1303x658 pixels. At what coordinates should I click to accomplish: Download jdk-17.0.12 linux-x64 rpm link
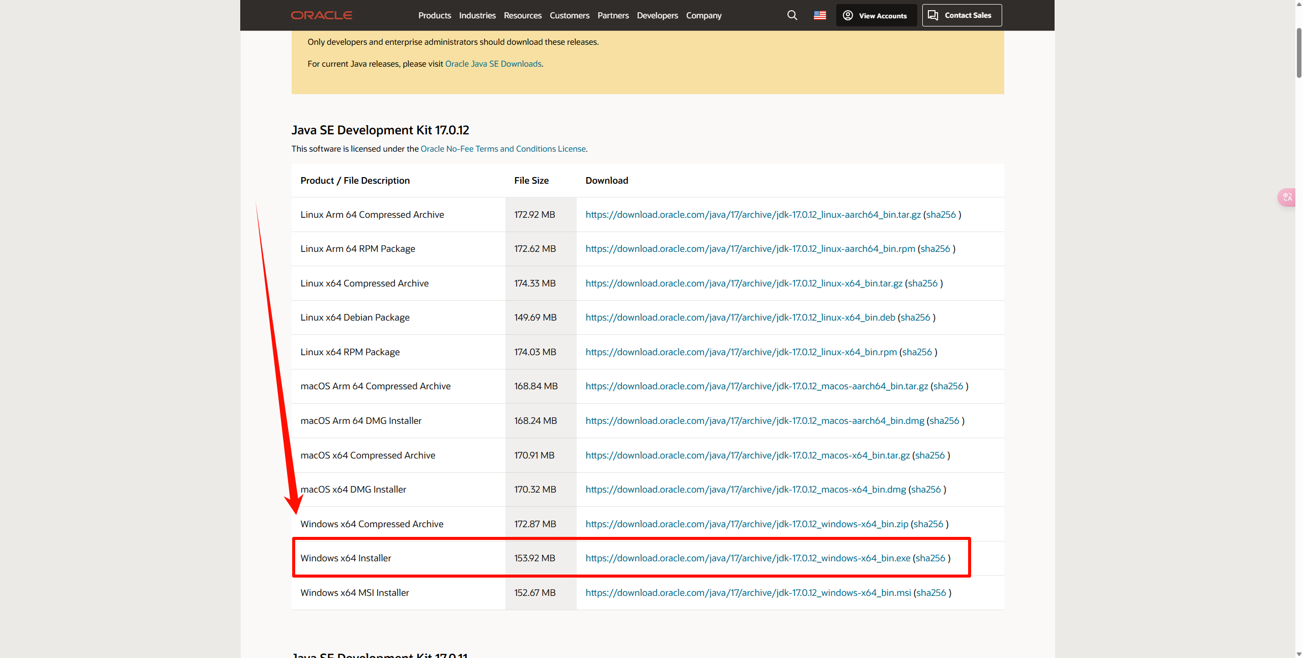741,352
